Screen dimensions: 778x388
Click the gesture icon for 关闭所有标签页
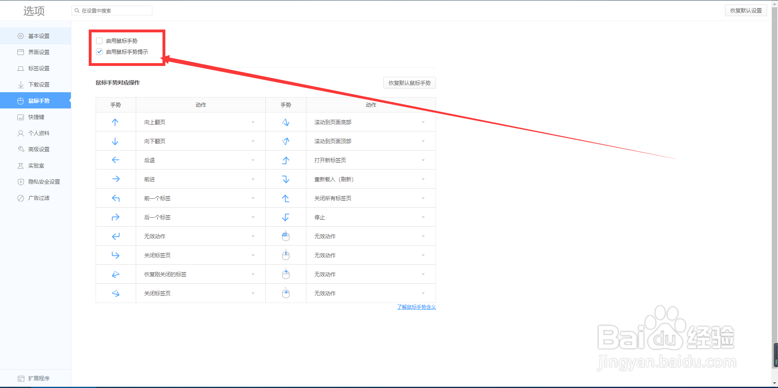pos(286,198)
